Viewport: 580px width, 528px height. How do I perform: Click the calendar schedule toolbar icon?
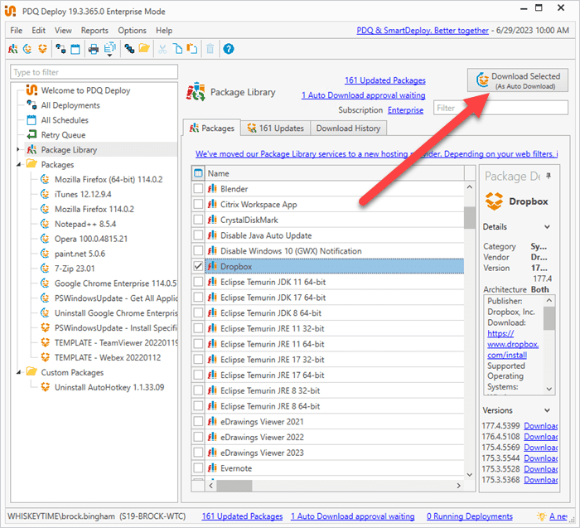click(x=75, y=49)
